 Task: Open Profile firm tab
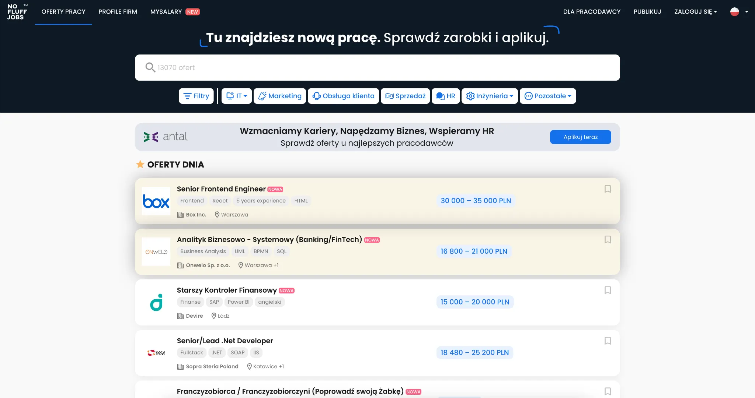118,12
